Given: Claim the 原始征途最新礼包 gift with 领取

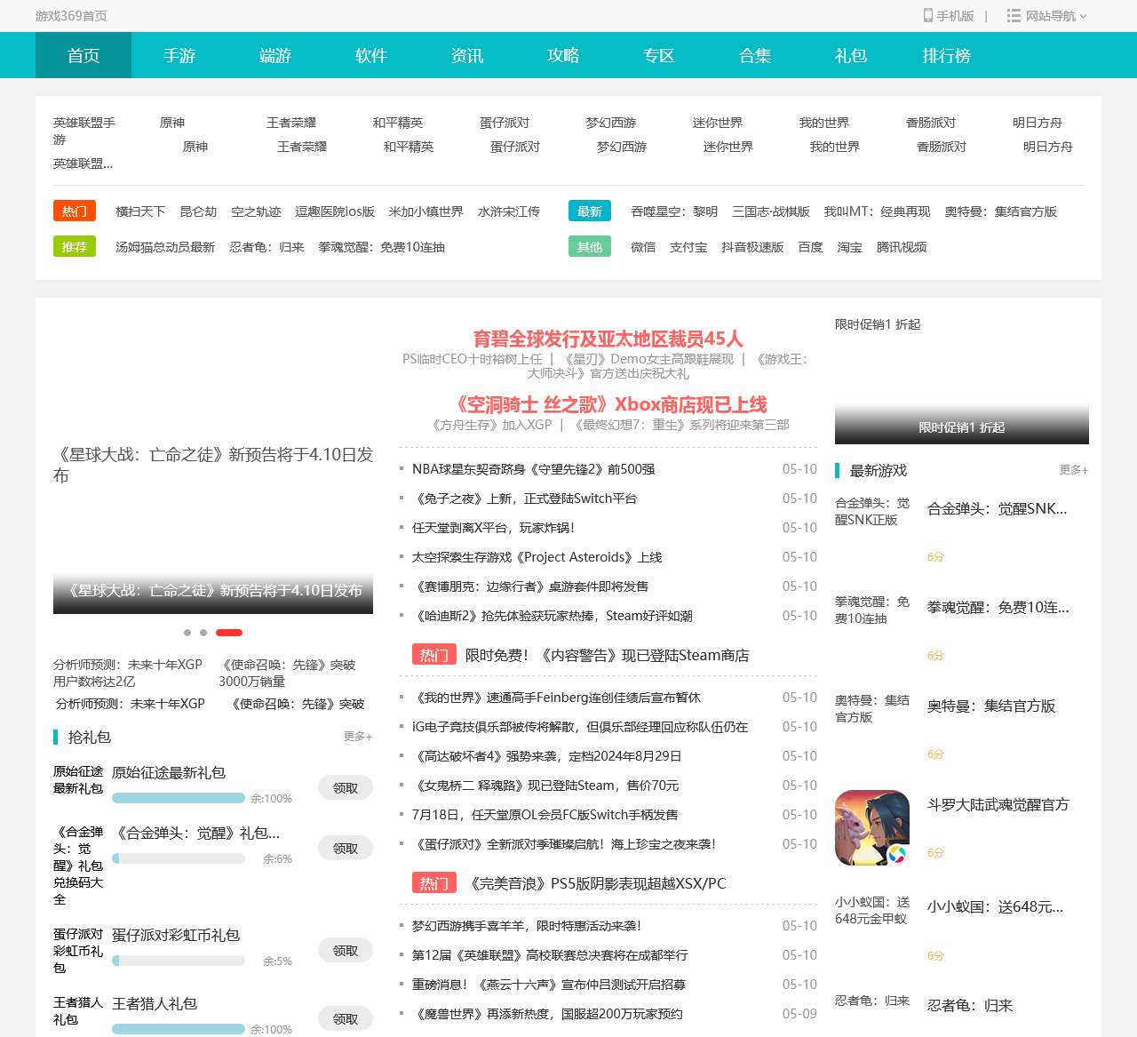Looking at the screenshot, I should [346, 788].
